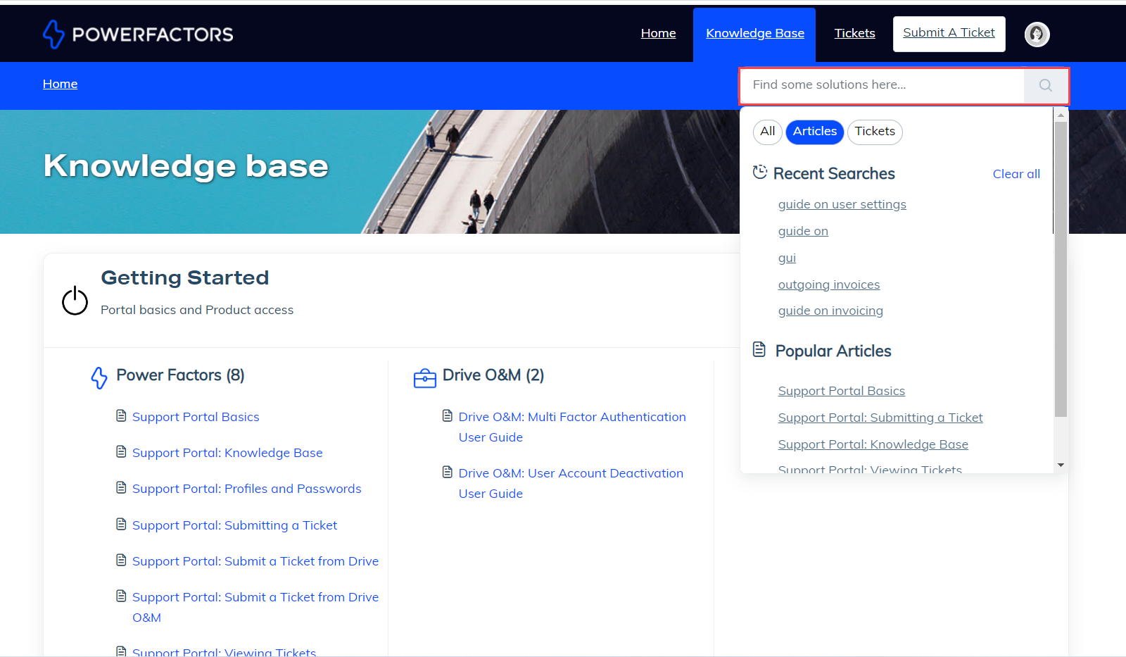Click the Getting Started power icon
1126x657 pixels.
pyautogui.click(x=75, y=301)
